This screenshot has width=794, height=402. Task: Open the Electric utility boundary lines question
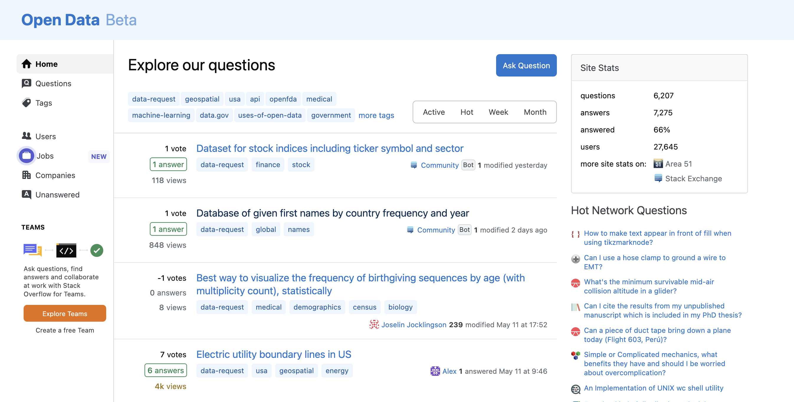point(273,354)
